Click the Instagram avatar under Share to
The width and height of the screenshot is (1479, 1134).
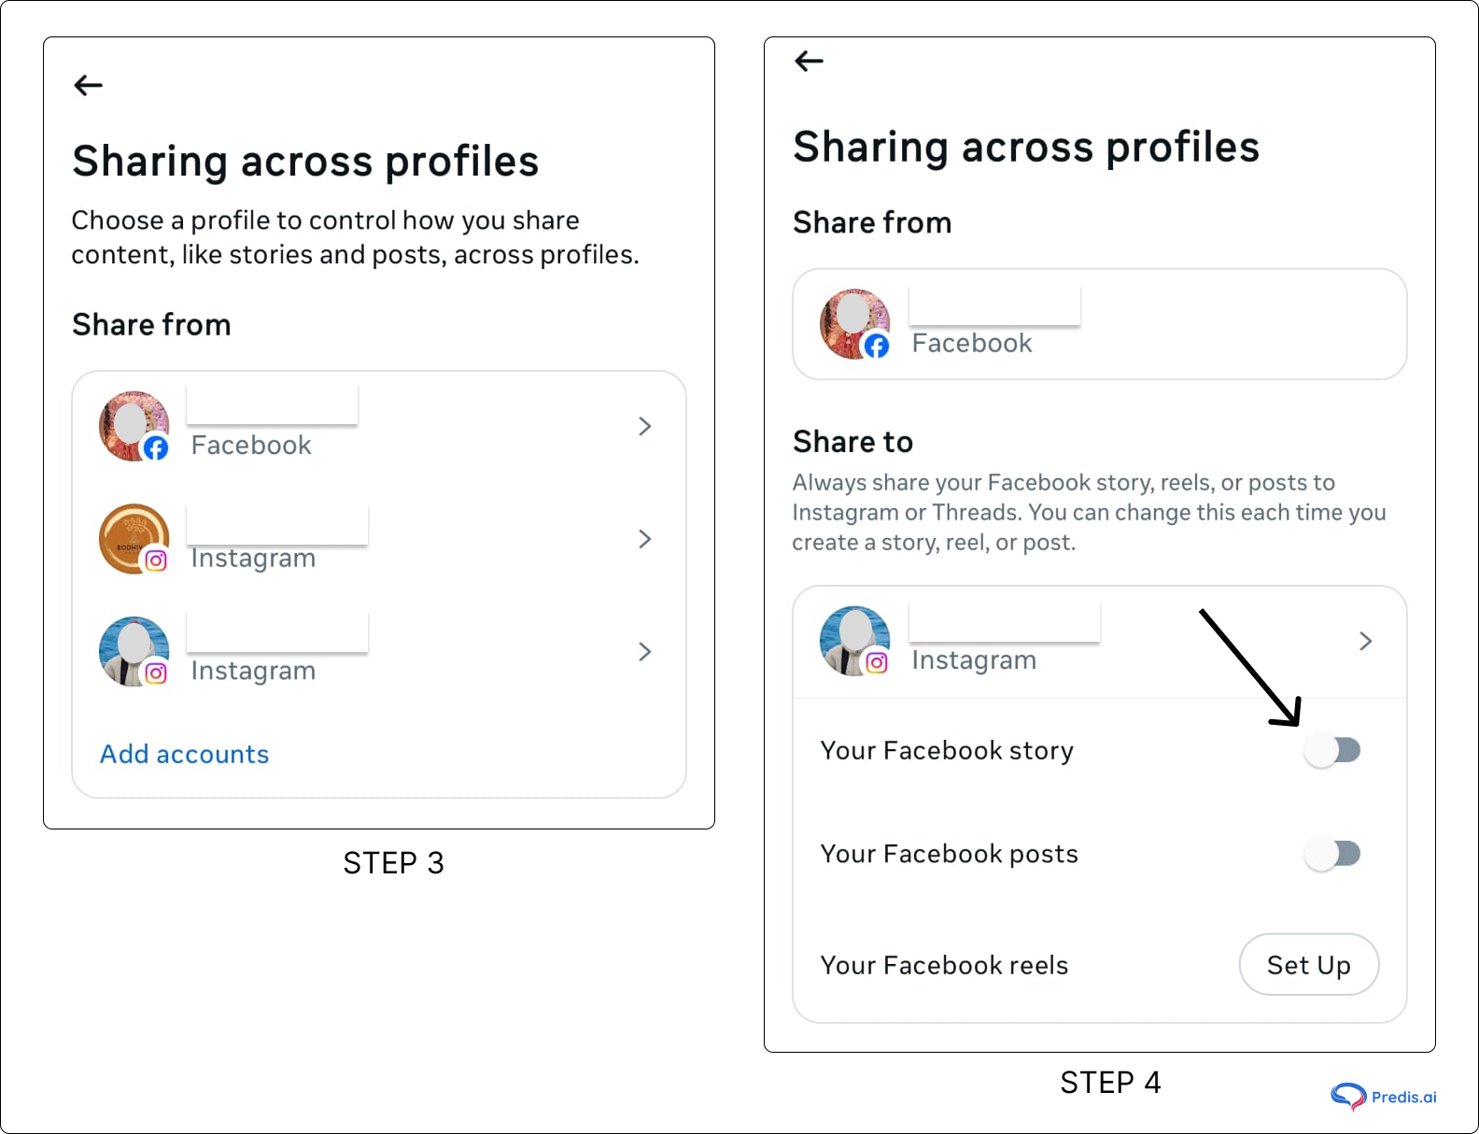coord(855,641)
